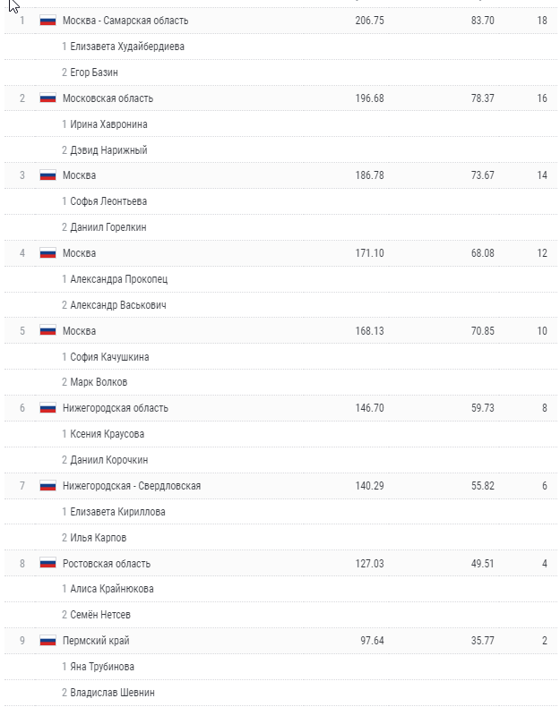
Task: Click on Ирина Хавронина
Action: [108, 124]
